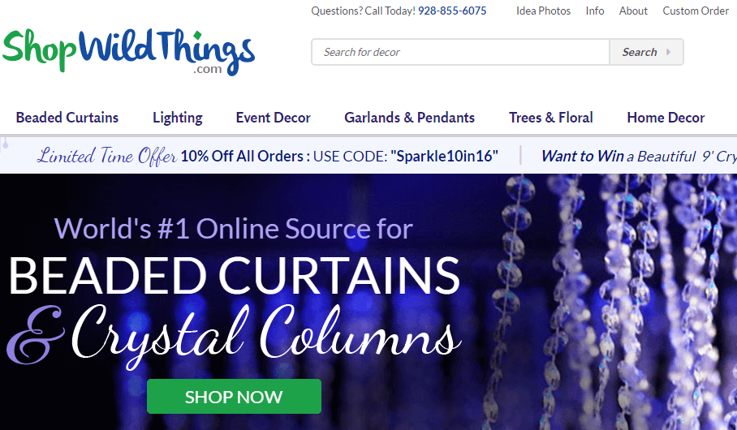Viewport: 737px width, 430px height.
Task: Click the arrow icon on the Search button
Action: pyautogui.click(x=668, y=52)
